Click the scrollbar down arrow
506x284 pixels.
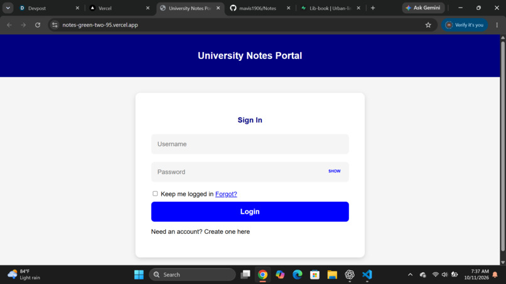tap(503, 263)
